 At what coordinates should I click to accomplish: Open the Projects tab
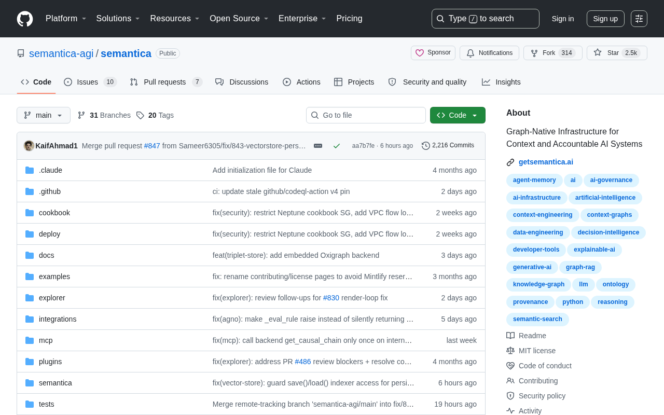point(354,82)
